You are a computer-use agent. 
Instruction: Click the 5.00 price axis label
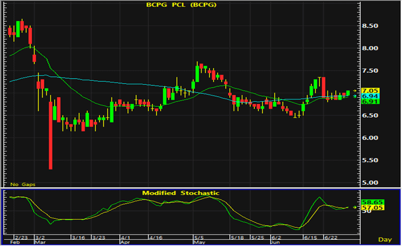(370, 183)
